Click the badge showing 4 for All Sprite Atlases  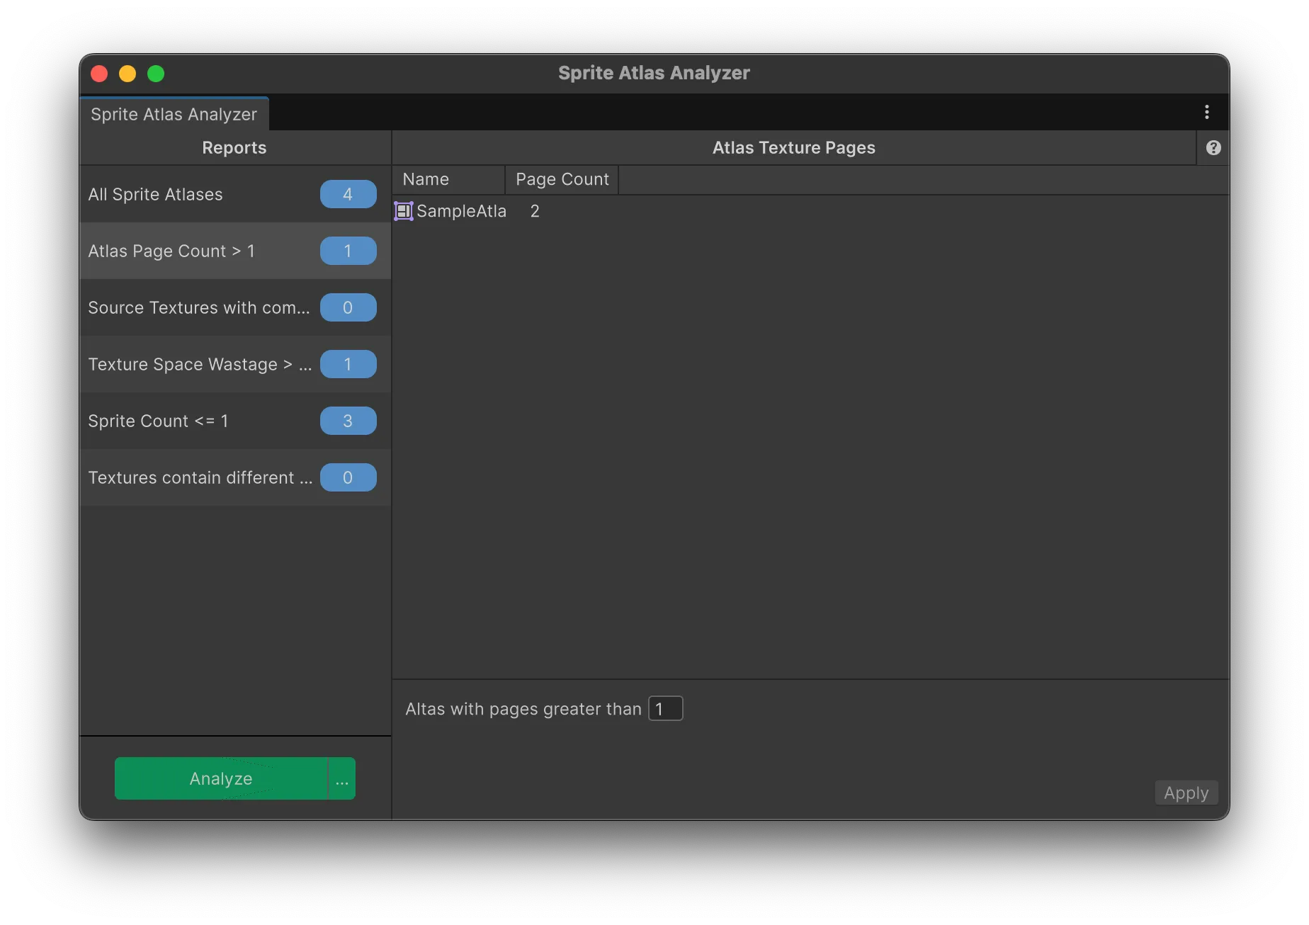pos(348,194)
